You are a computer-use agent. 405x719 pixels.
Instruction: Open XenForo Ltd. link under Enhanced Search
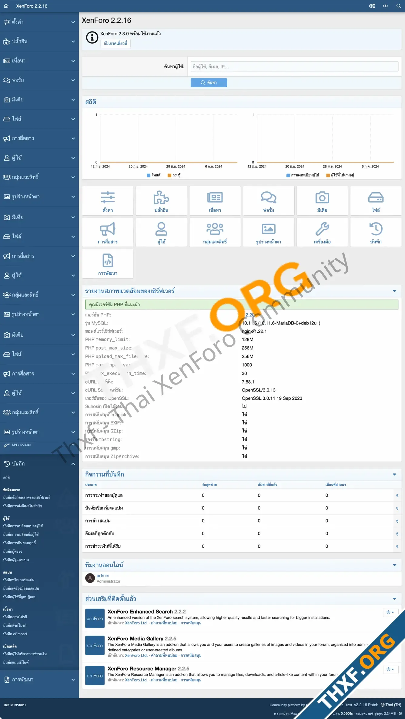click(136, 623)
